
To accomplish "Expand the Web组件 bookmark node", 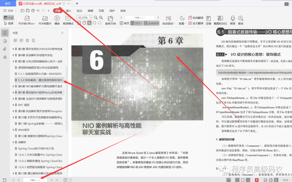I will click(x=13, y=130).
